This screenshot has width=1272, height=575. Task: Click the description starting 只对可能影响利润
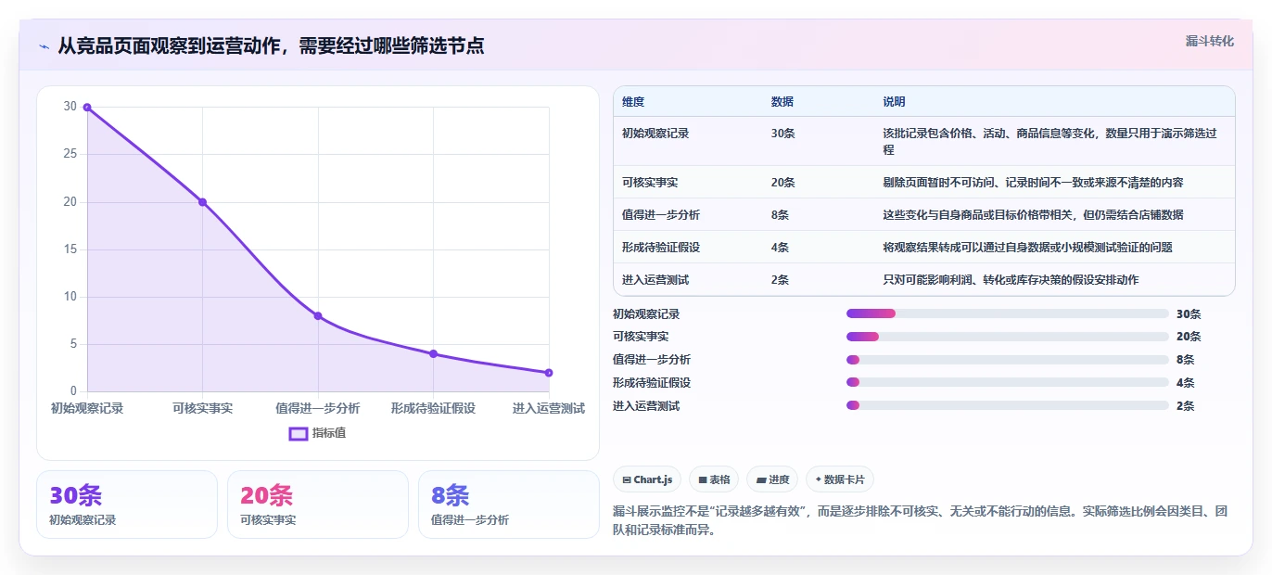pyautogui.click(x=1011, y=279)
